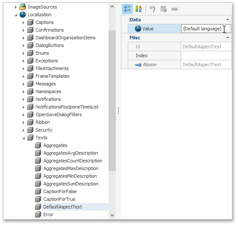This screenshot has width=238, height=226.
Task: Sort properties alphabetically
Action: [x=138, y=9]
